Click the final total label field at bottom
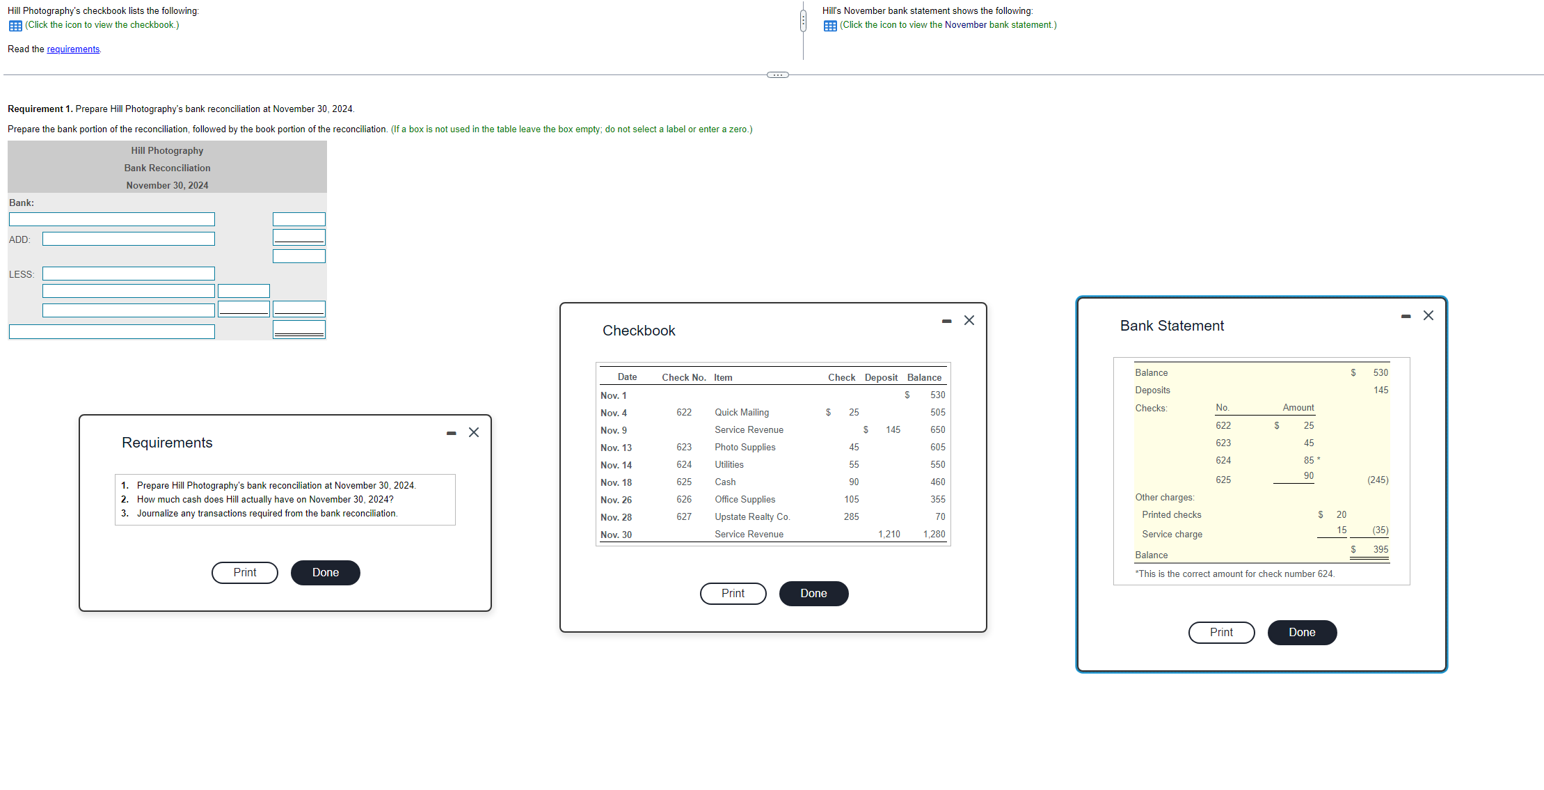Screen dimensions: 1544x790 click(111, 331)
